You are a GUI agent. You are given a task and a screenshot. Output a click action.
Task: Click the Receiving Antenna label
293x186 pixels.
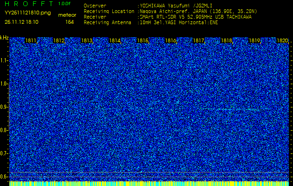[x=108, y=23]
